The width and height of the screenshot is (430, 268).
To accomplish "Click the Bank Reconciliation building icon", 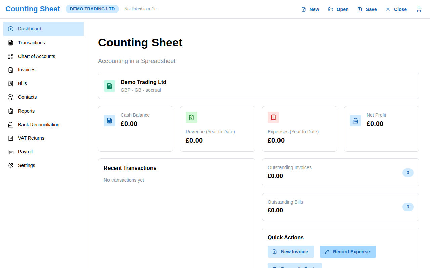I will (x=11, y=125).
